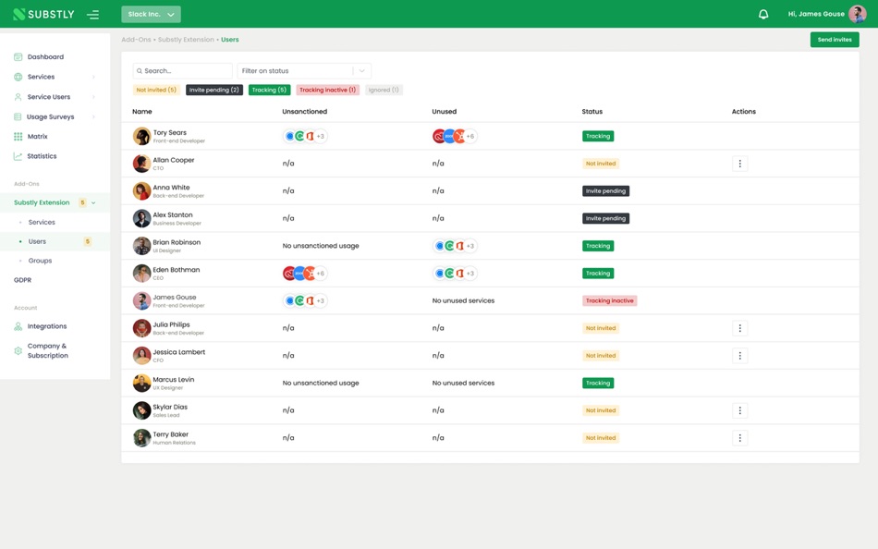Click the name Brian Robinson
The height and width of the screenshot is (549, 878).
[x=177, y=242]
